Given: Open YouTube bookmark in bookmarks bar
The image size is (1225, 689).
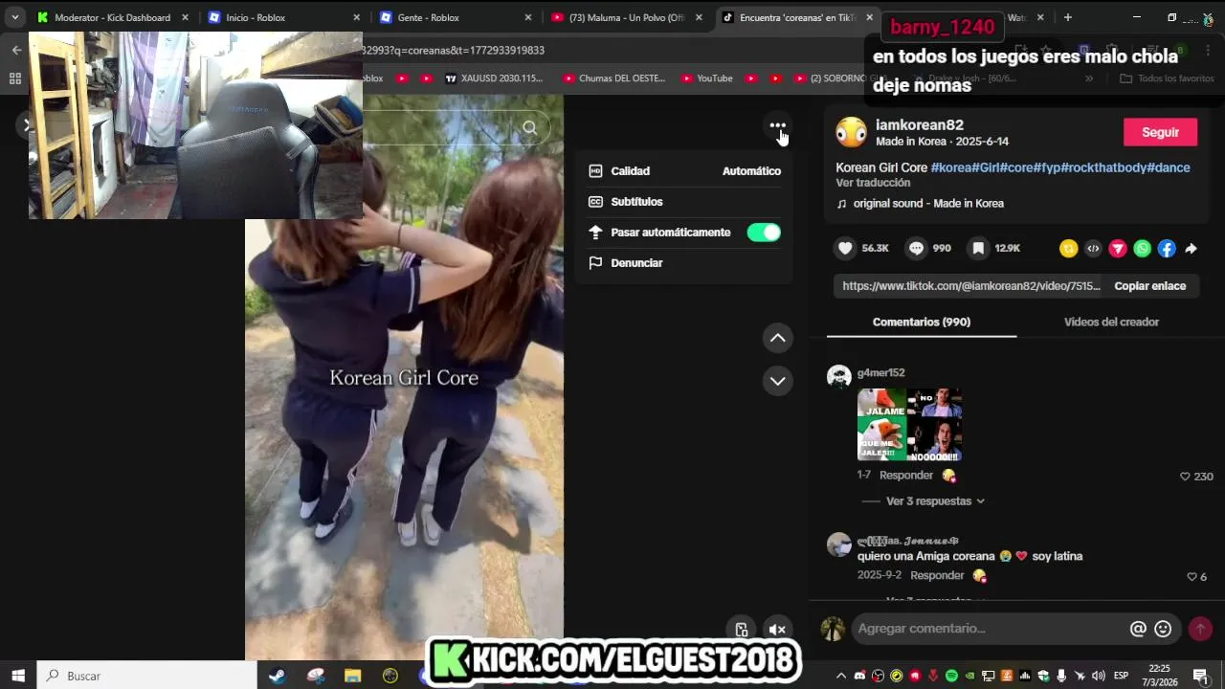Looking at the screenshot, I should click(x=705, y=78).
